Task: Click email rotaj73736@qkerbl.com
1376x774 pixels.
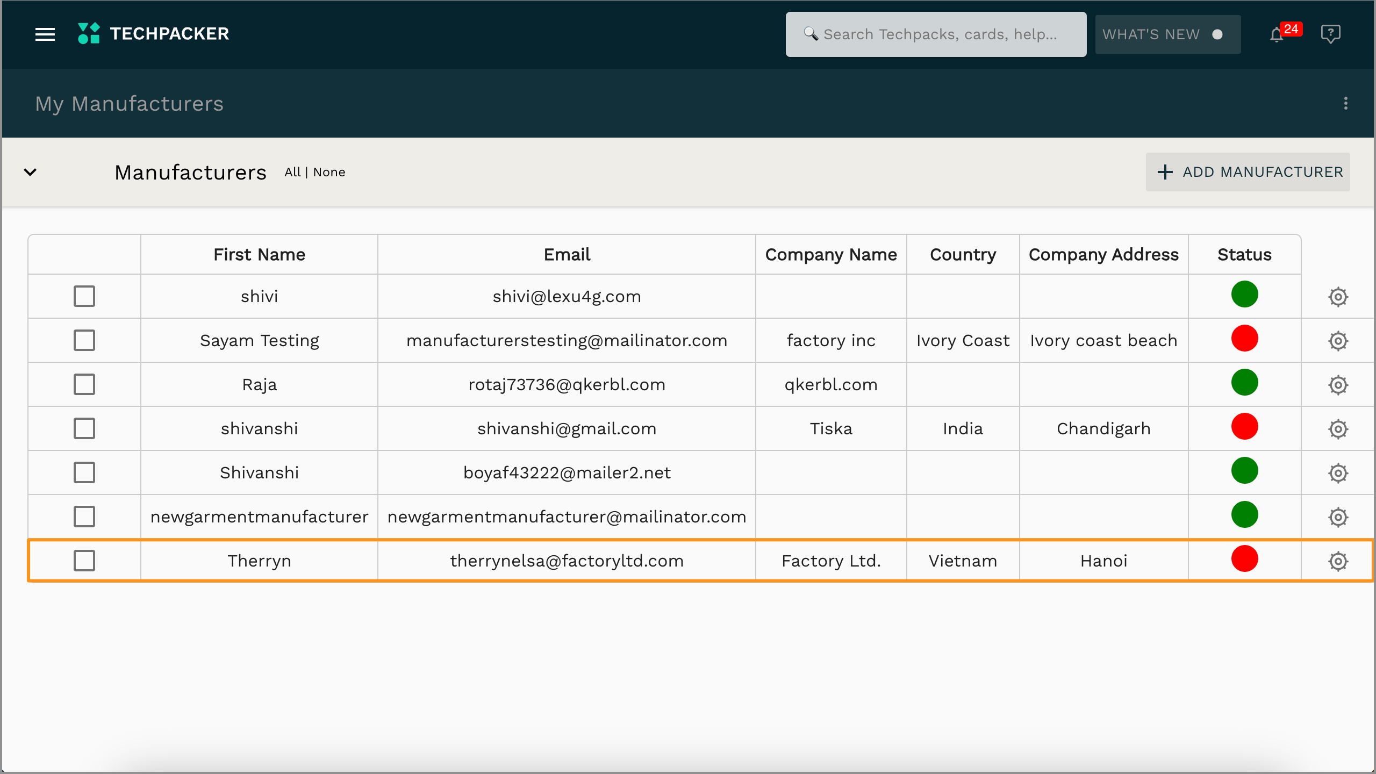Action: [567, 384]
